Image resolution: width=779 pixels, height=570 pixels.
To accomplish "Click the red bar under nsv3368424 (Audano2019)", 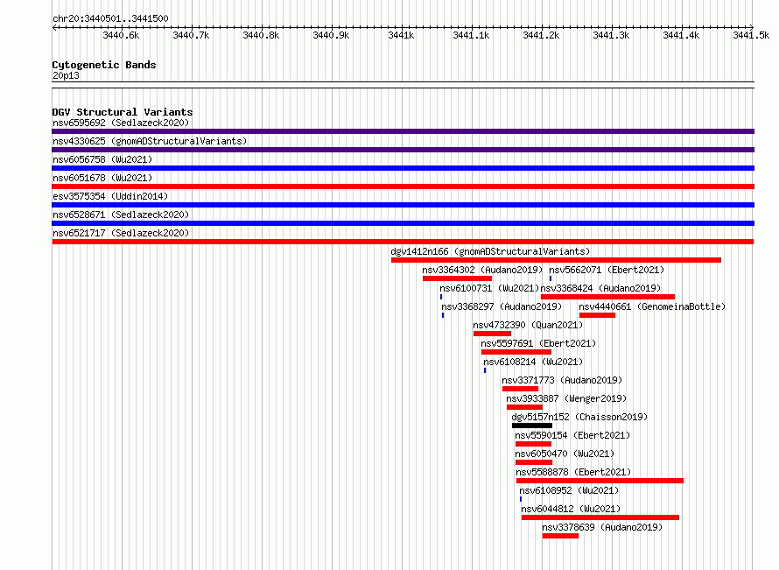I will coord(607,297).
